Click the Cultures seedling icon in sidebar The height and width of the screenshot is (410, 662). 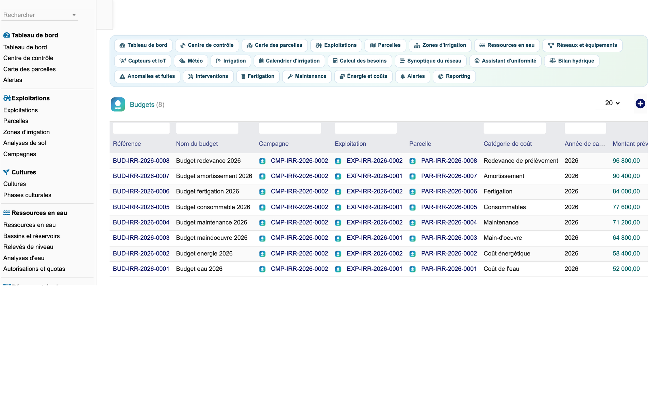tap(6, 172)
